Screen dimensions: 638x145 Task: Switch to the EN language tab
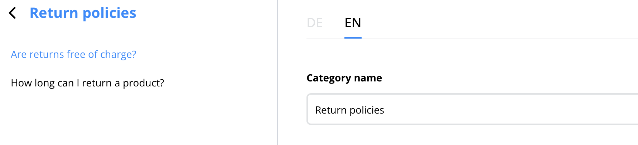(x=353, y=23)
